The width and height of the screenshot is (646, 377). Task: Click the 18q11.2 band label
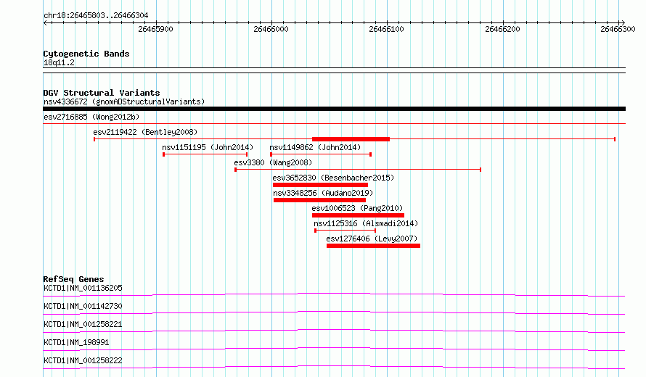59,62
